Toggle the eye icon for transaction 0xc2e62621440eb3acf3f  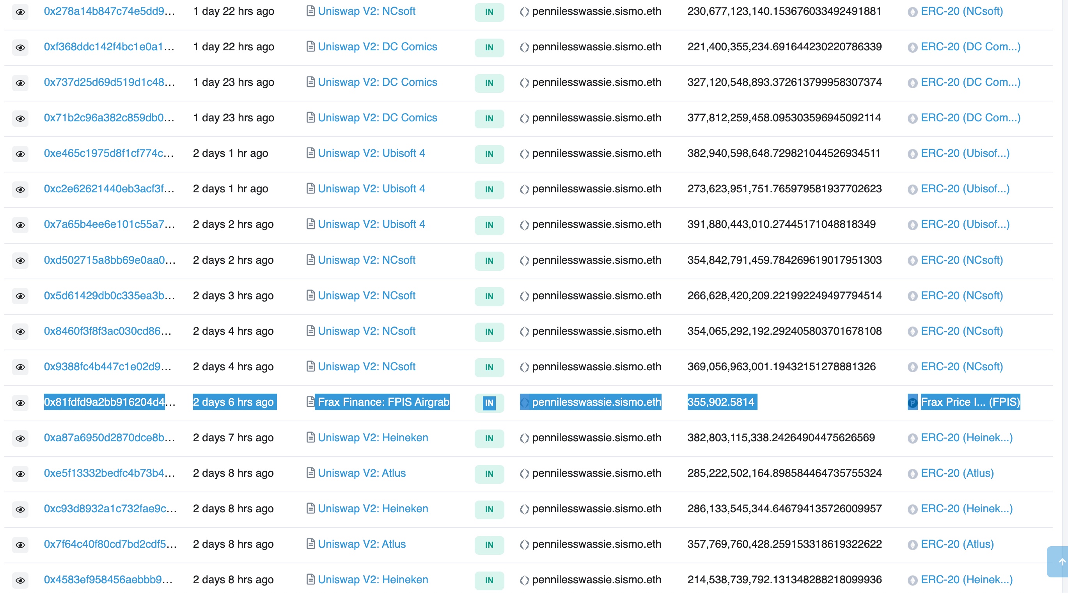20,190
